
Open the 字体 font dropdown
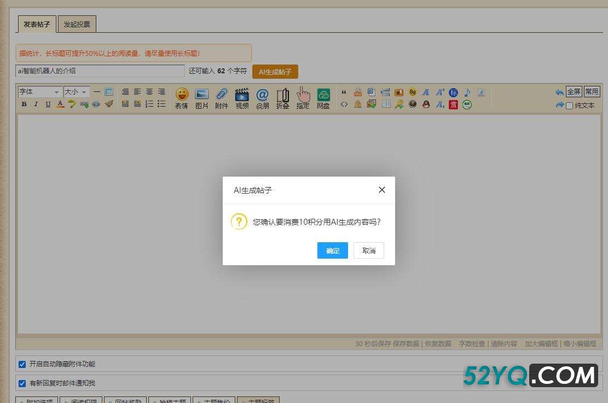pos(39,92)
